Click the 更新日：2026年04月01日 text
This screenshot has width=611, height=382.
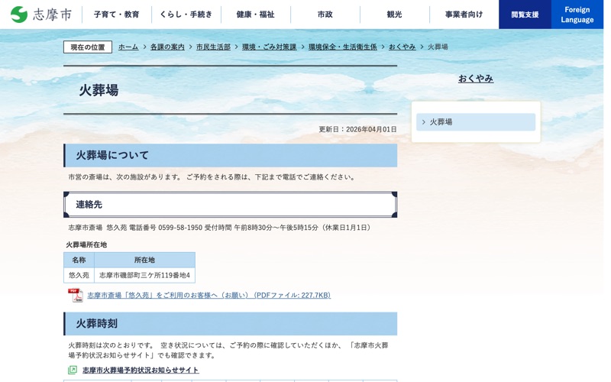(357, 129)
